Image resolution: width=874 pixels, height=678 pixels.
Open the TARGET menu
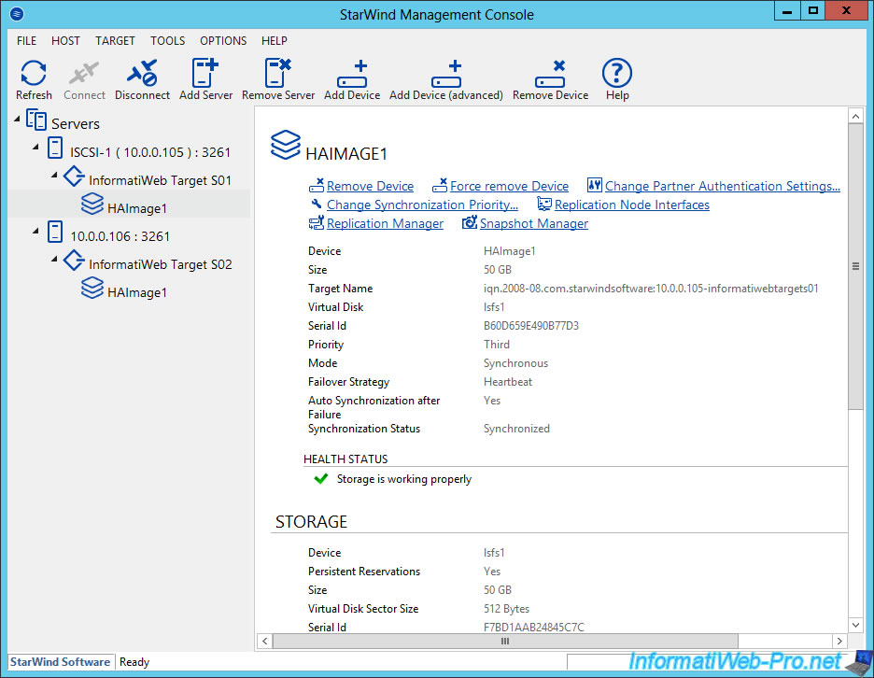pos(115,41)
